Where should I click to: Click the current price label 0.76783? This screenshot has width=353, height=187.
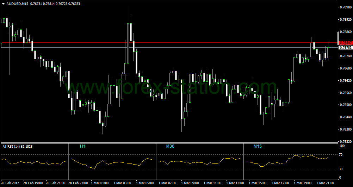click(346, 47)
